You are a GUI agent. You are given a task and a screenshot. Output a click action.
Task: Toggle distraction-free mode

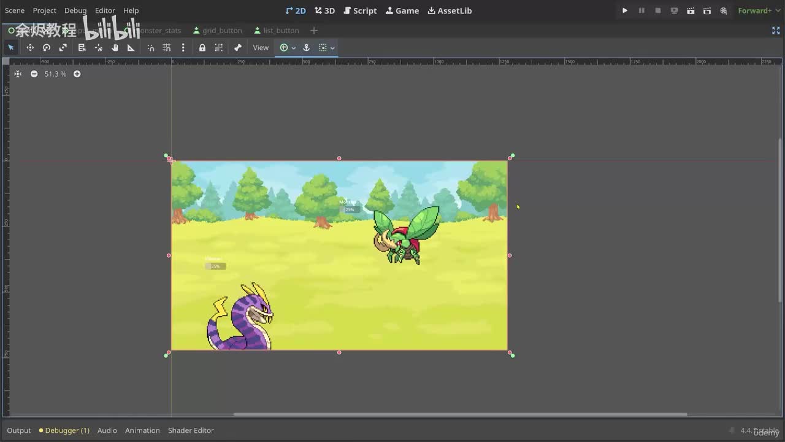[776, 30]
